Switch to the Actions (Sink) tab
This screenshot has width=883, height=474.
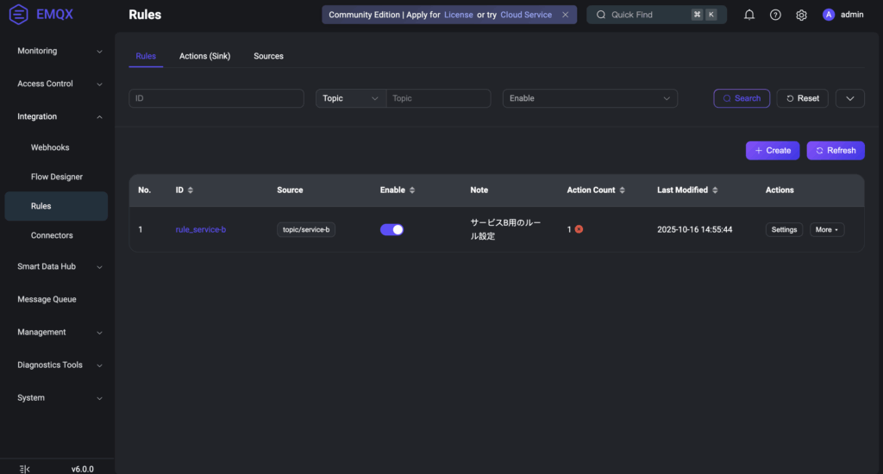click(x=205, y=56)
